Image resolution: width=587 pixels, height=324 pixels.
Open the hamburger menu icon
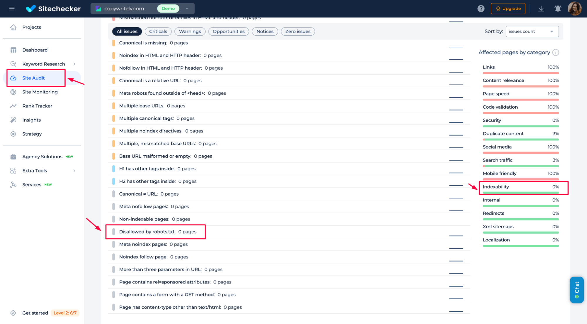click(x=12, y=9)
